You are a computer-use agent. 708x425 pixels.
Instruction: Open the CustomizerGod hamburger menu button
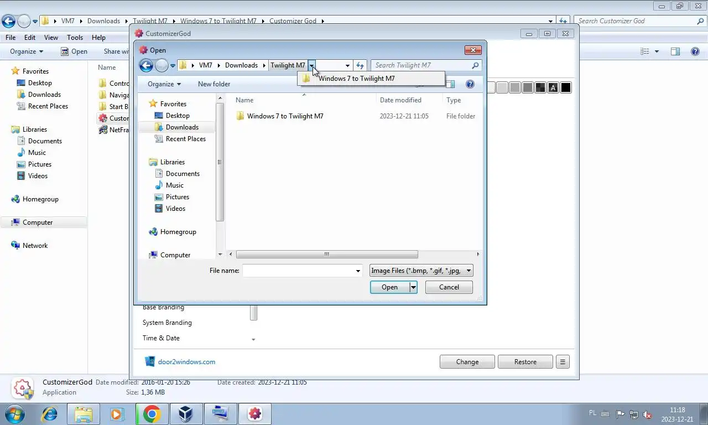click(563, 362)
